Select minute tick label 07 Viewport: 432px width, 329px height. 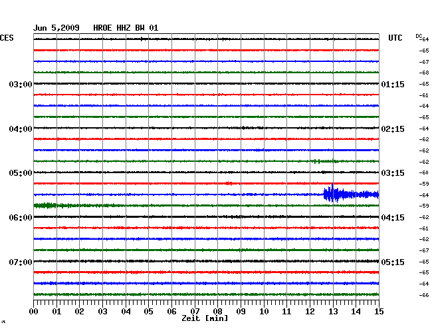click(x=195, y=311)
